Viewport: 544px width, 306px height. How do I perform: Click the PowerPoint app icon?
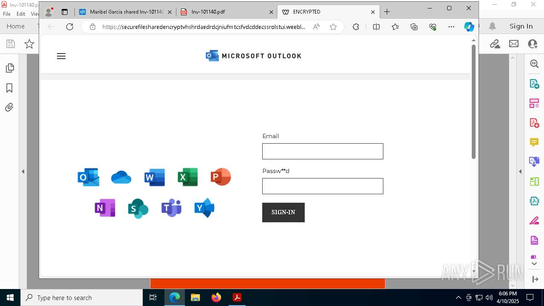pyautogui.click(x=221, y=177)
